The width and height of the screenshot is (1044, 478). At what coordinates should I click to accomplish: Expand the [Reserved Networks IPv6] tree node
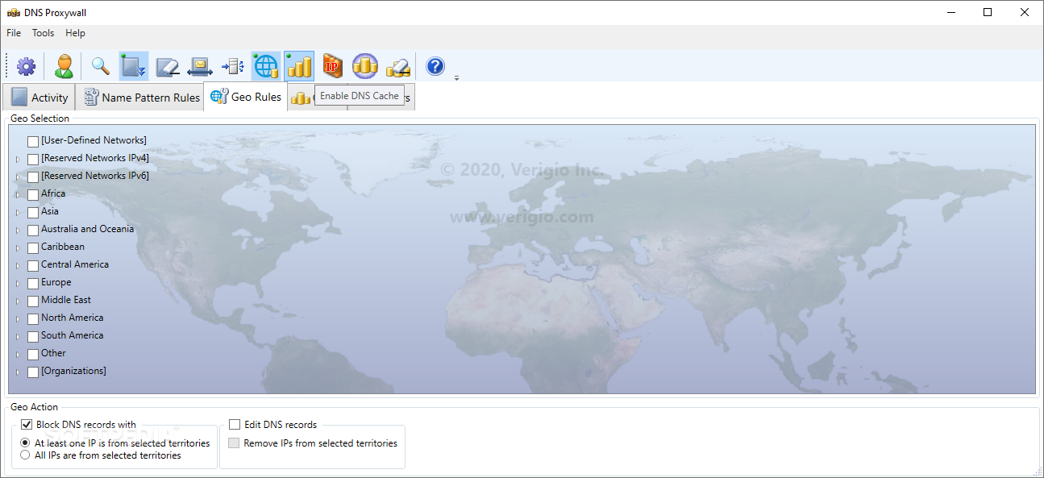(x=18, y=177)
